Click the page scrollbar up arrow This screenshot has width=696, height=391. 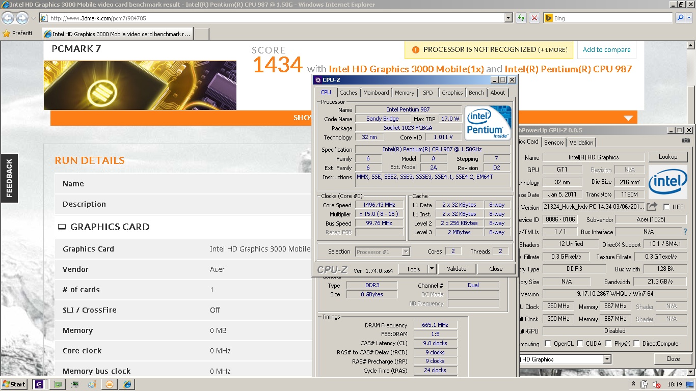tap(691, 46)
